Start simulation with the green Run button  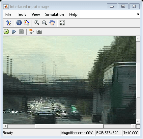6,32
